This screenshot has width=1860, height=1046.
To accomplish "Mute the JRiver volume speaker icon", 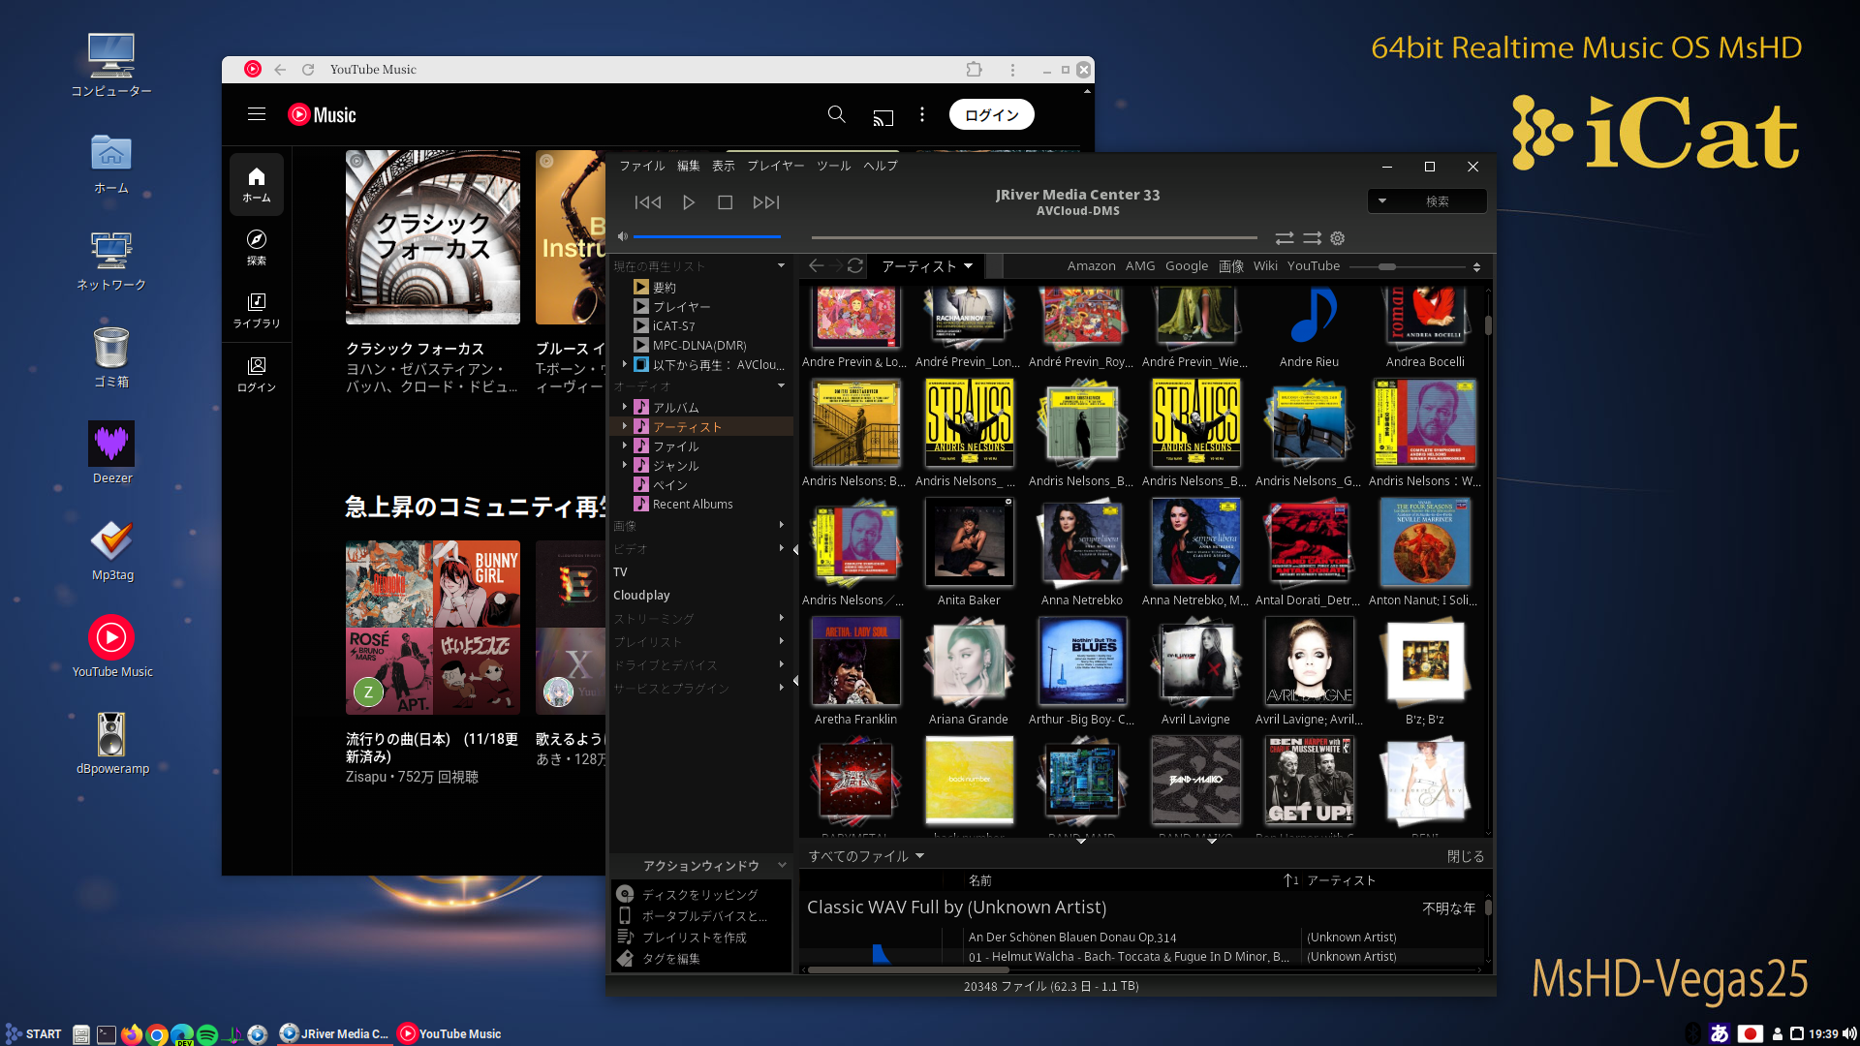I will click(623, 236).
